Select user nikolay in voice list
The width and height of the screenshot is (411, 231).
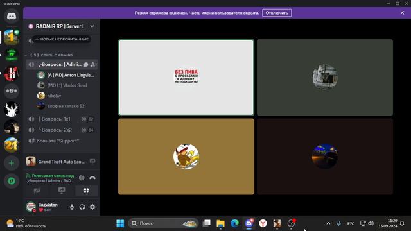(67, 96)
